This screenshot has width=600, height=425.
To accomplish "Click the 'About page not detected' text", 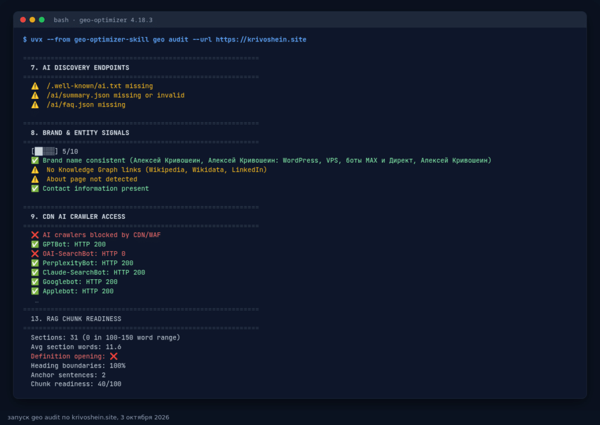I will (x=92, y=179).
